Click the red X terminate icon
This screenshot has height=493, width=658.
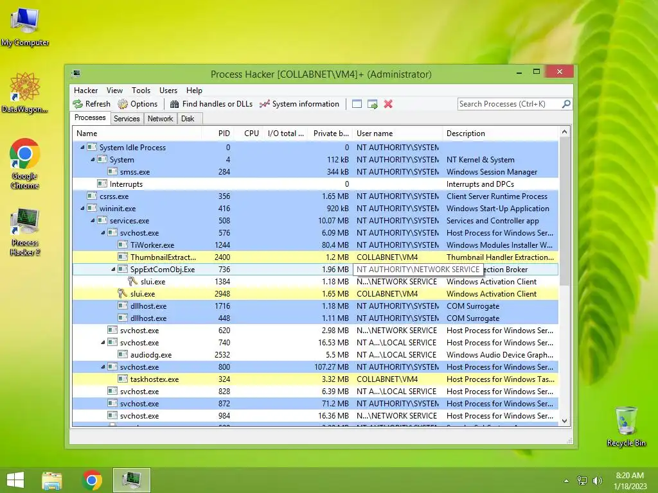pyautogui.click(x=388, y=104)
